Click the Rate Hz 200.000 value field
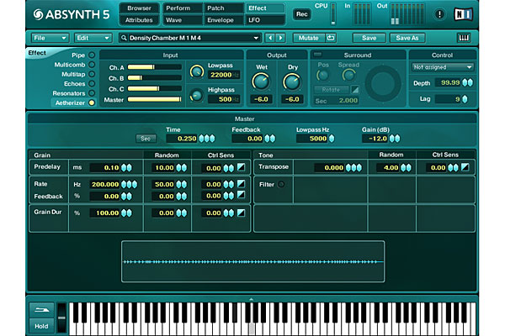Viewport: 505px width, 336px height. pyautogui.click(x=104, y=184)
